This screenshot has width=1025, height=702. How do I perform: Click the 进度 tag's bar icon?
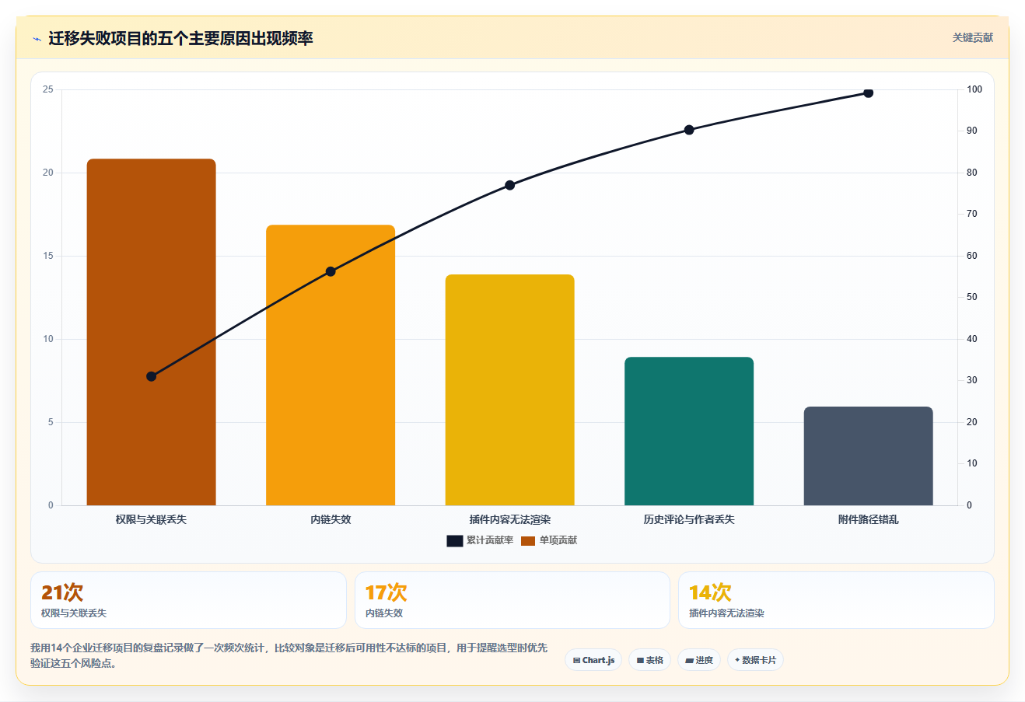click(x=689, y=660)
